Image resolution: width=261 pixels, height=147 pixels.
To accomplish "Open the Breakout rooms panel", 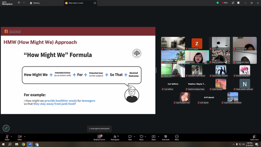I will pos(100,138).
